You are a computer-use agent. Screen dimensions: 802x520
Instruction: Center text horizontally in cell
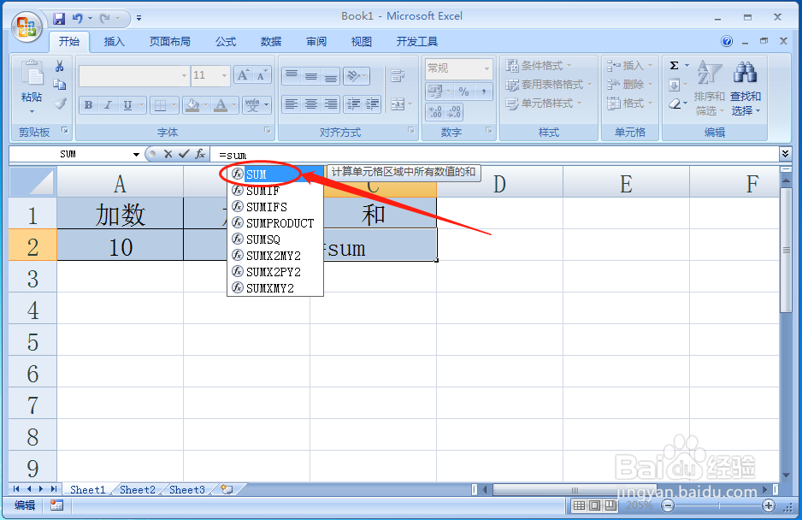(x=311, y=104)
